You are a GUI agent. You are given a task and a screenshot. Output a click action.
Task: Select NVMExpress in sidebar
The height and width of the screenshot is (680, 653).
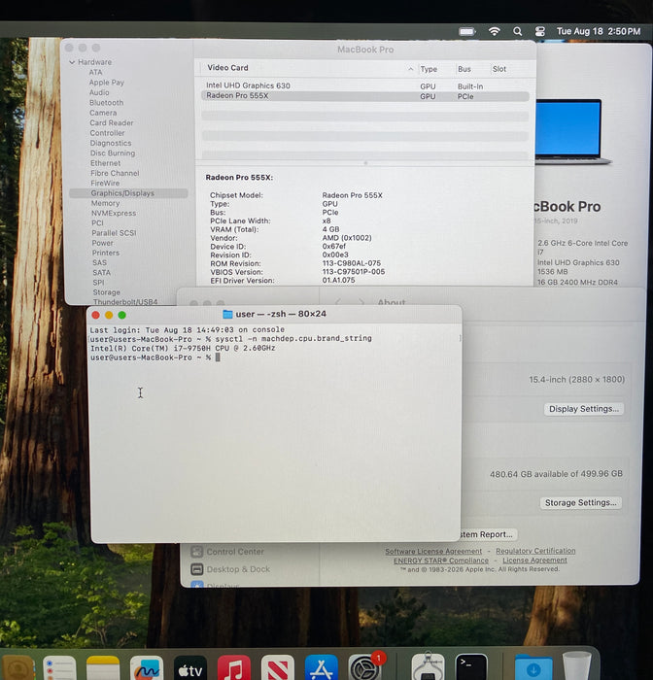point(114,213)
